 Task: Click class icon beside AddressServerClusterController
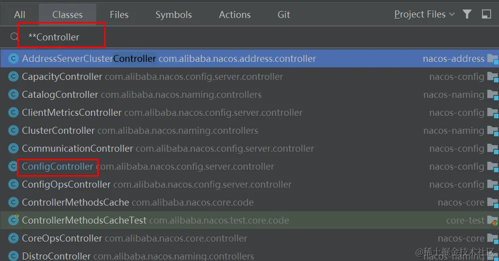[13, 58]
